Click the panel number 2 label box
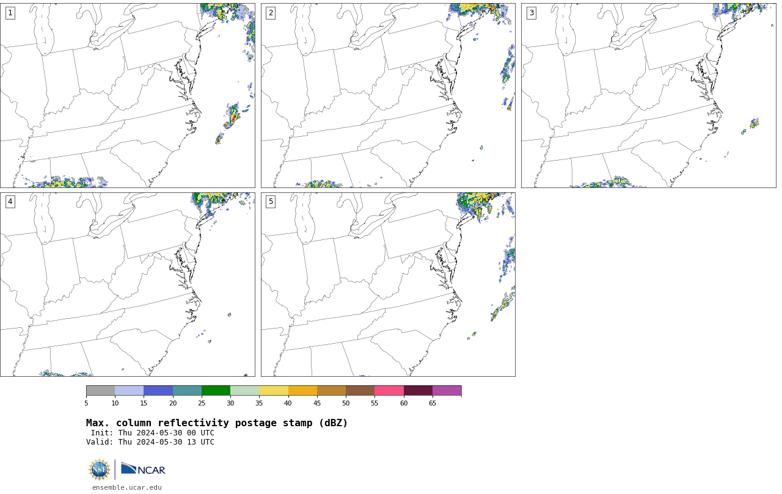 [x=271, y=13]
